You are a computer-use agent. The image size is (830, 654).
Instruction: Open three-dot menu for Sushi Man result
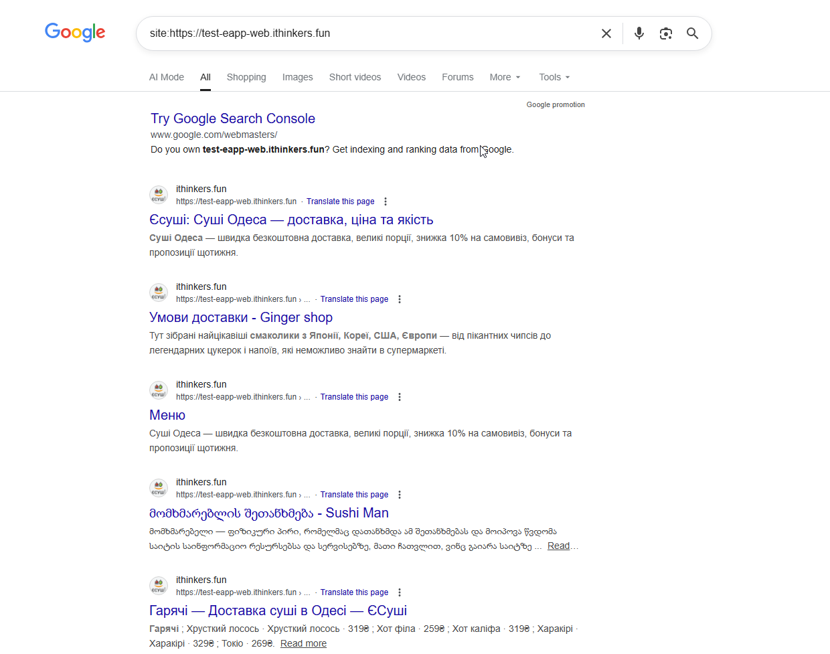click(400, 495)
